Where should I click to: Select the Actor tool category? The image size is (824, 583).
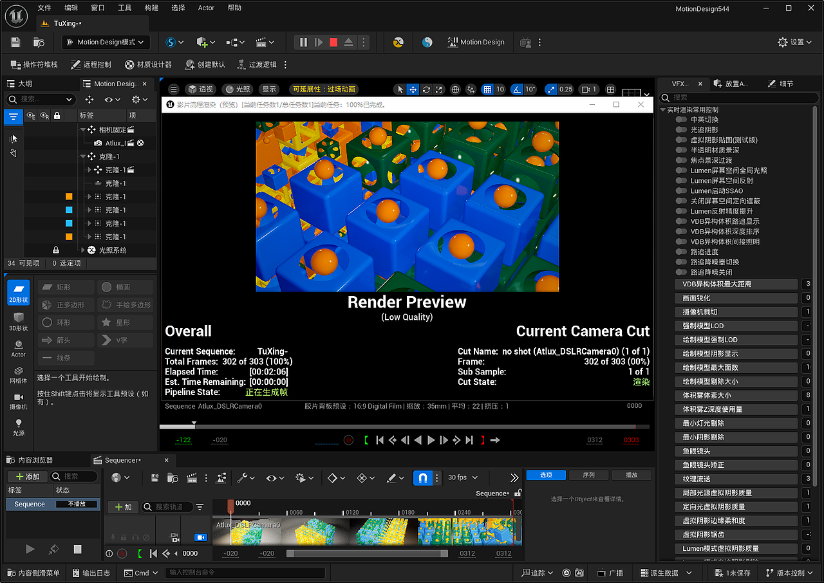pyautogui.click(x=18, y=348)
